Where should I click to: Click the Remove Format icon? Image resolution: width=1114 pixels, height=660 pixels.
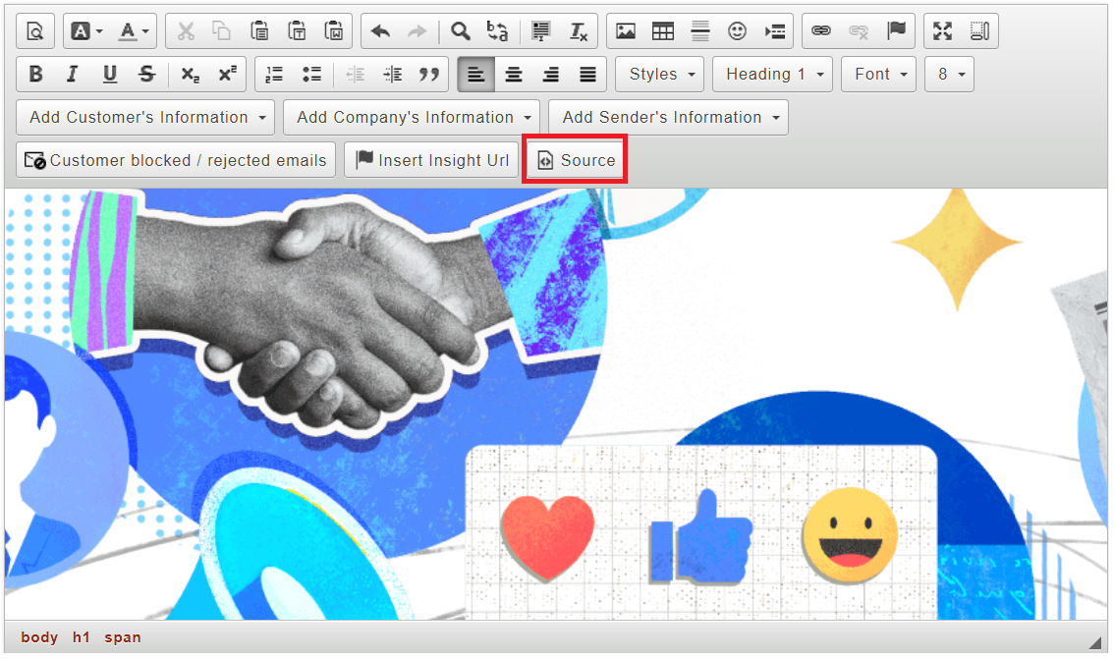579,31
